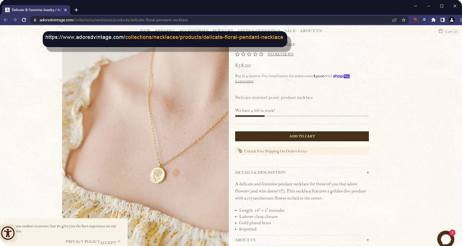The image size is (462, 246).
Task: Rate product with first star
Action: pyautogui.click(x=237, y=54)
